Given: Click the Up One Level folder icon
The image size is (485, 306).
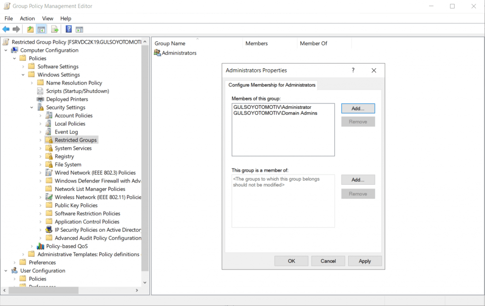Looking at the screenshot, I should [x=30, y=29].
